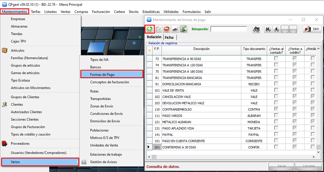
Task: Open the Tarifas menu
Action: point(36,12)
